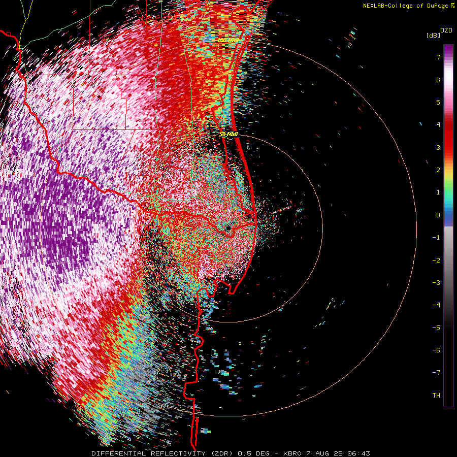Image resolution: width=457 pixels, height=457 pixels.
Task: Click the "100 NMI" range ring label
Action: coord(229,40)
